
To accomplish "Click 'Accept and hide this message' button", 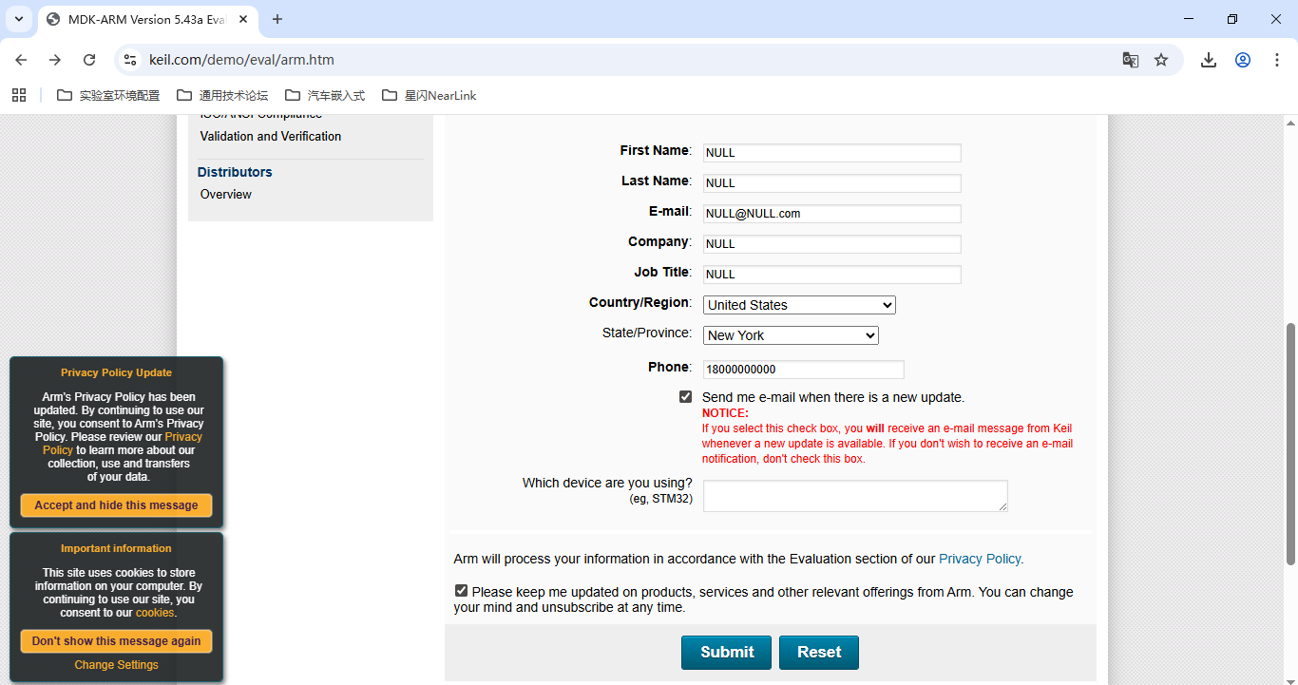I will (x=116, y=505).
